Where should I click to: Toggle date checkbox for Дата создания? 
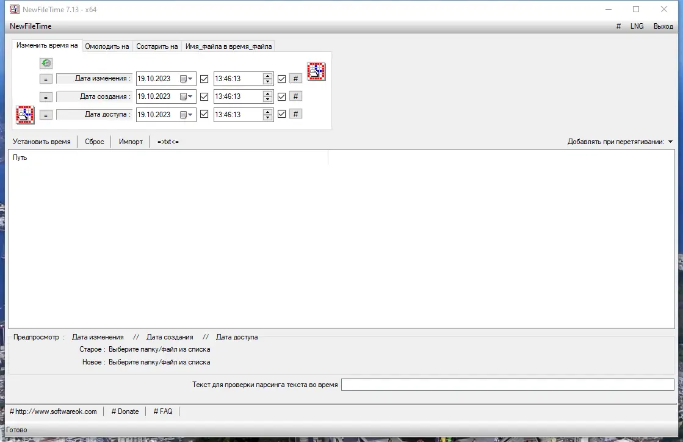click(204, 96)
